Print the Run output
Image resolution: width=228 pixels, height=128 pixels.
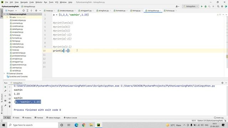tap(10, 102)
